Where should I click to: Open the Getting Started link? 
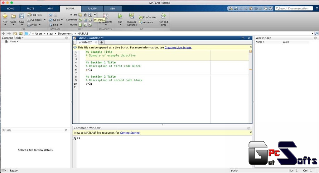click(130, 133)
